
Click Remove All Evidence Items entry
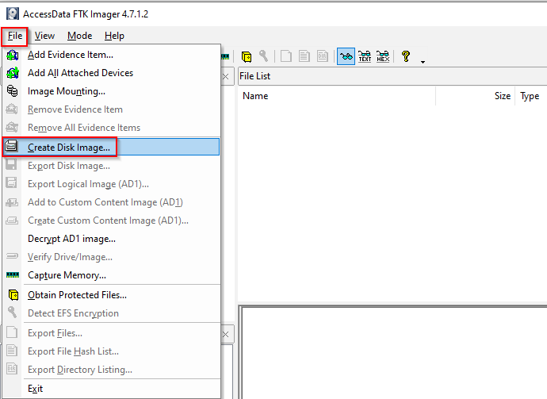tap(112, 128)
